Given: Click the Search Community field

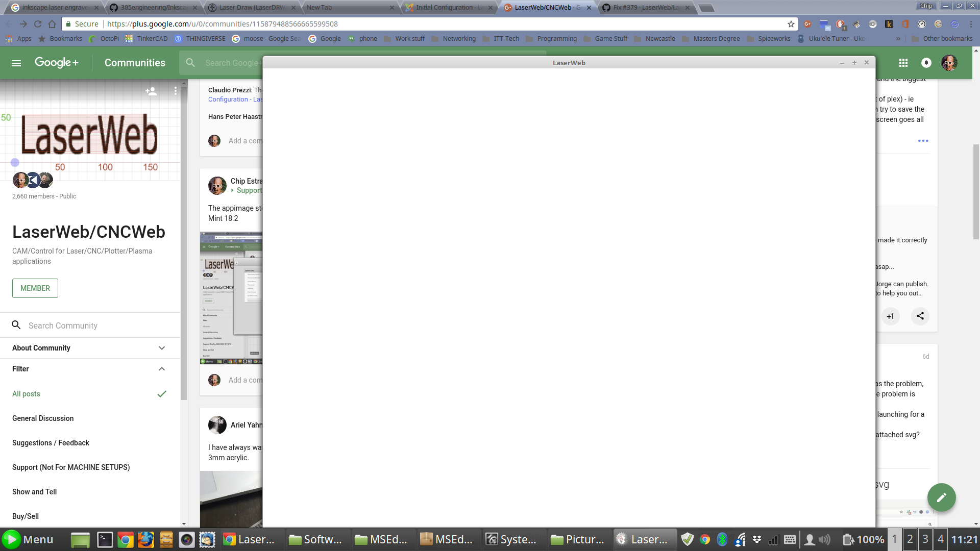Looking at the screenshot, I should click(x=90, y=325).
